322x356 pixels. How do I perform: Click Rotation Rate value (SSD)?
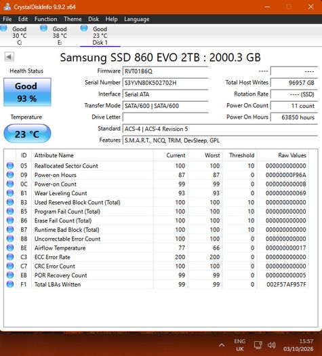coord(294,94)
